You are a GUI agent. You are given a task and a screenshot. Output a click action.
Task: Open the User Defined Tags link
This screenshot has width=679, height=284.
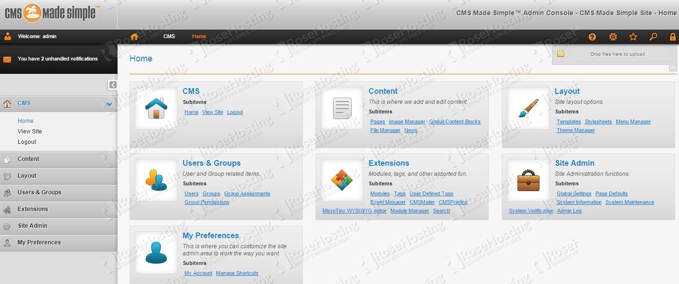coord(431,194)
